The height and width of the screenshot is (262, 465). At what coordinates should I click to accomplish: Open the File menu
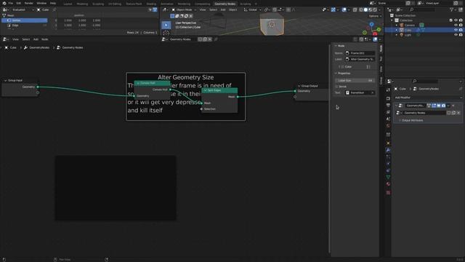(11, 3)
